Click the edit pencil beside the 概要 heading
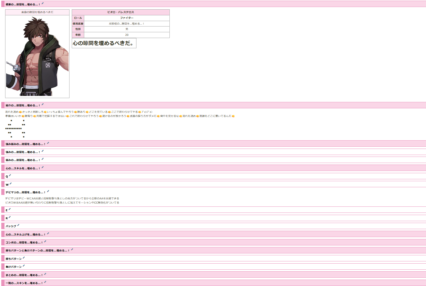Viewport: 426px width, 286px height. pyautogui.click(x=43, y=4)
